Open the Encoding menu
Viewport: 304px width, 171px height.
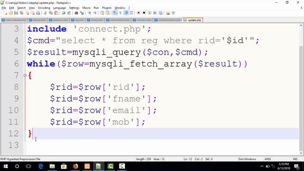pyautogui.click(x=44, y=8)
